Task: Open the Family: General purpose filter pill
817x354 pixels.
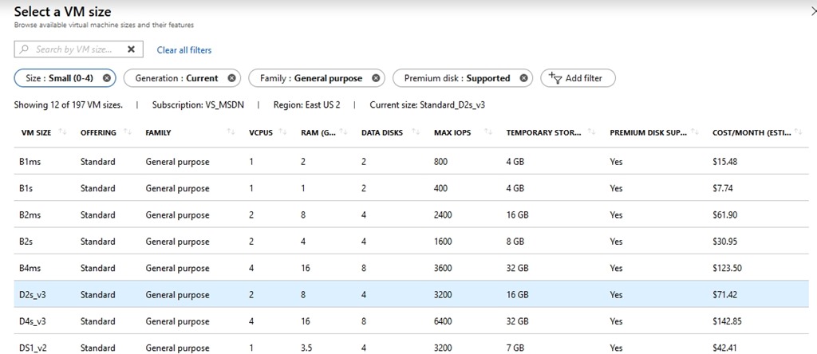Action: [310, 78]
